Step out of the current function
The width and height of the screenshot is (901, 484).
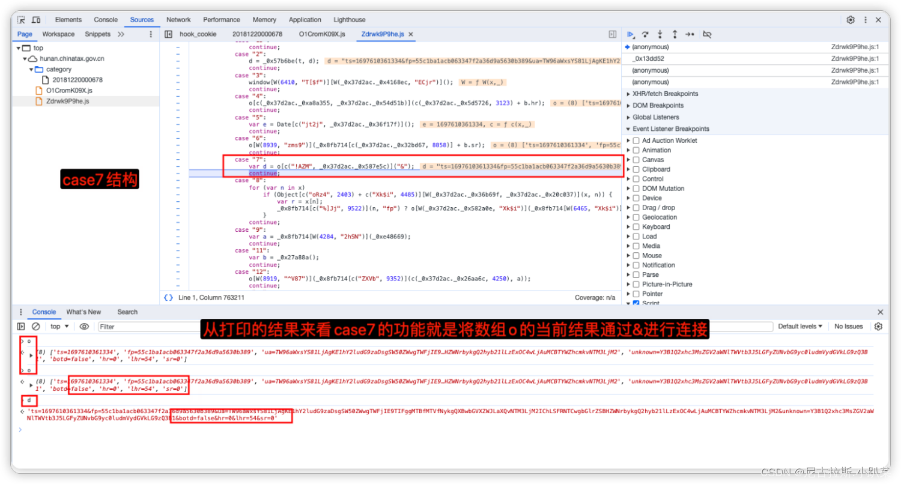click(675, 34)
